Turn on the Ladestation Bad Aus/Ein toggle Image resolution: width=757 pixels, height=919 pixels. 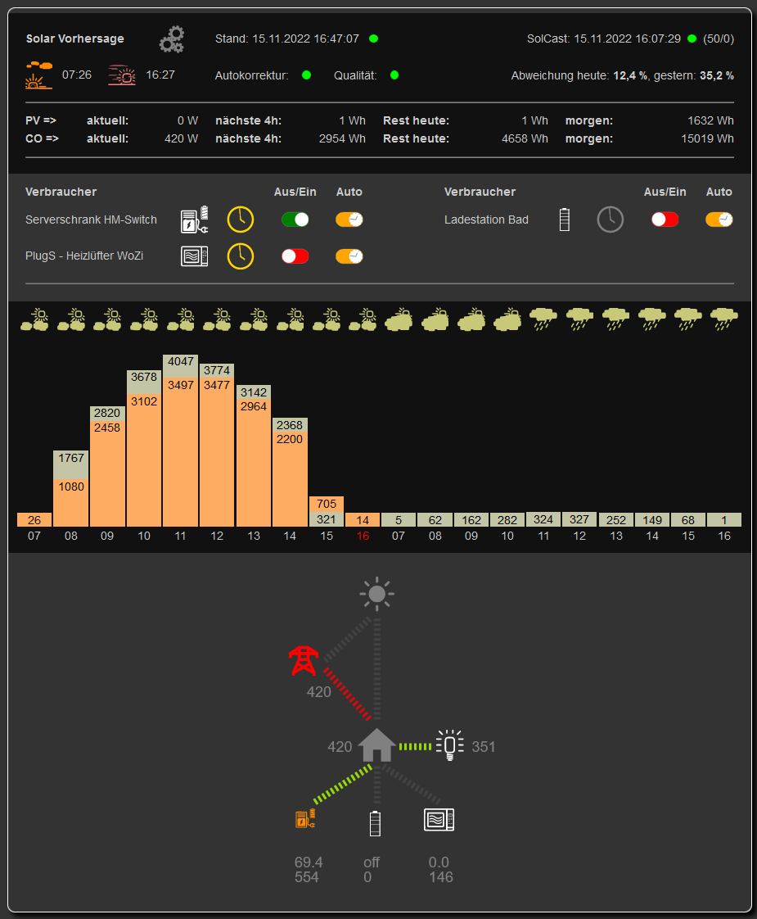point(665,220)
